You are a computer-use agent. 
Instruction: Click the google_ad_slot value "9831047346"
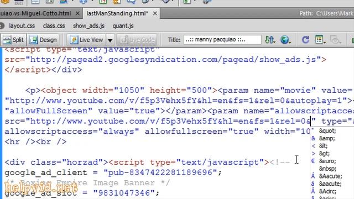point(124,193)
